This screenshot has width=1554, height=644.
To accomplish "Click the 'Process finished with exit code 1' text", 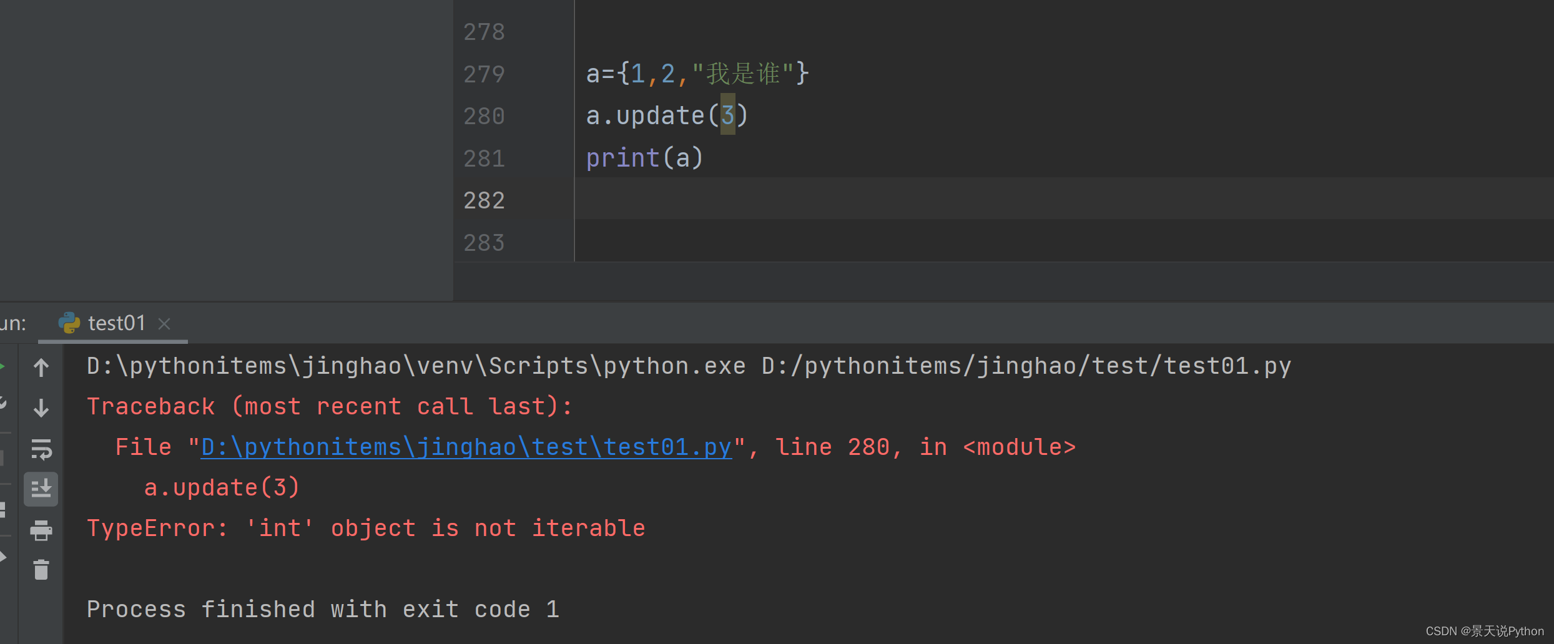I will tap(323, 609).
